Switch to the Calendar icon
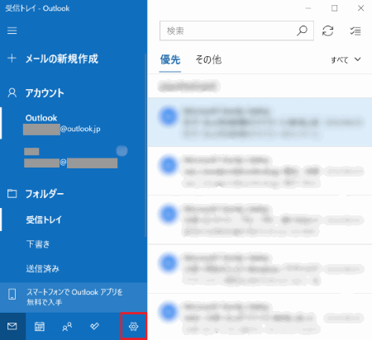 tap(40, 326)
